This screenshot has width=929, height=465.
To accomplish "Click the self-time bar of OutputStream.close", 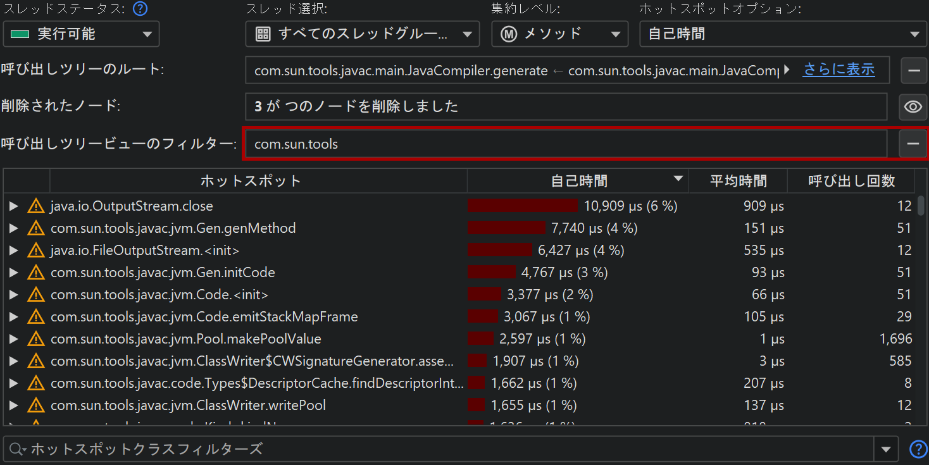I will [x=523, y=206].
